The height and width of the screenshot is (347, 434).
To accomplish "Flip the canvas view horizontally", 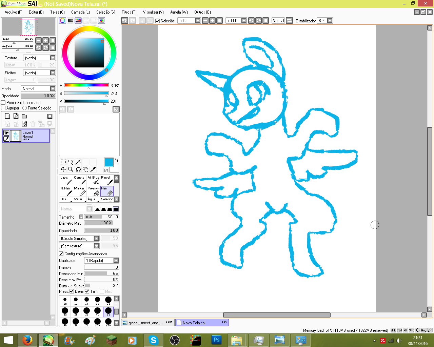I will coord(289,20).
